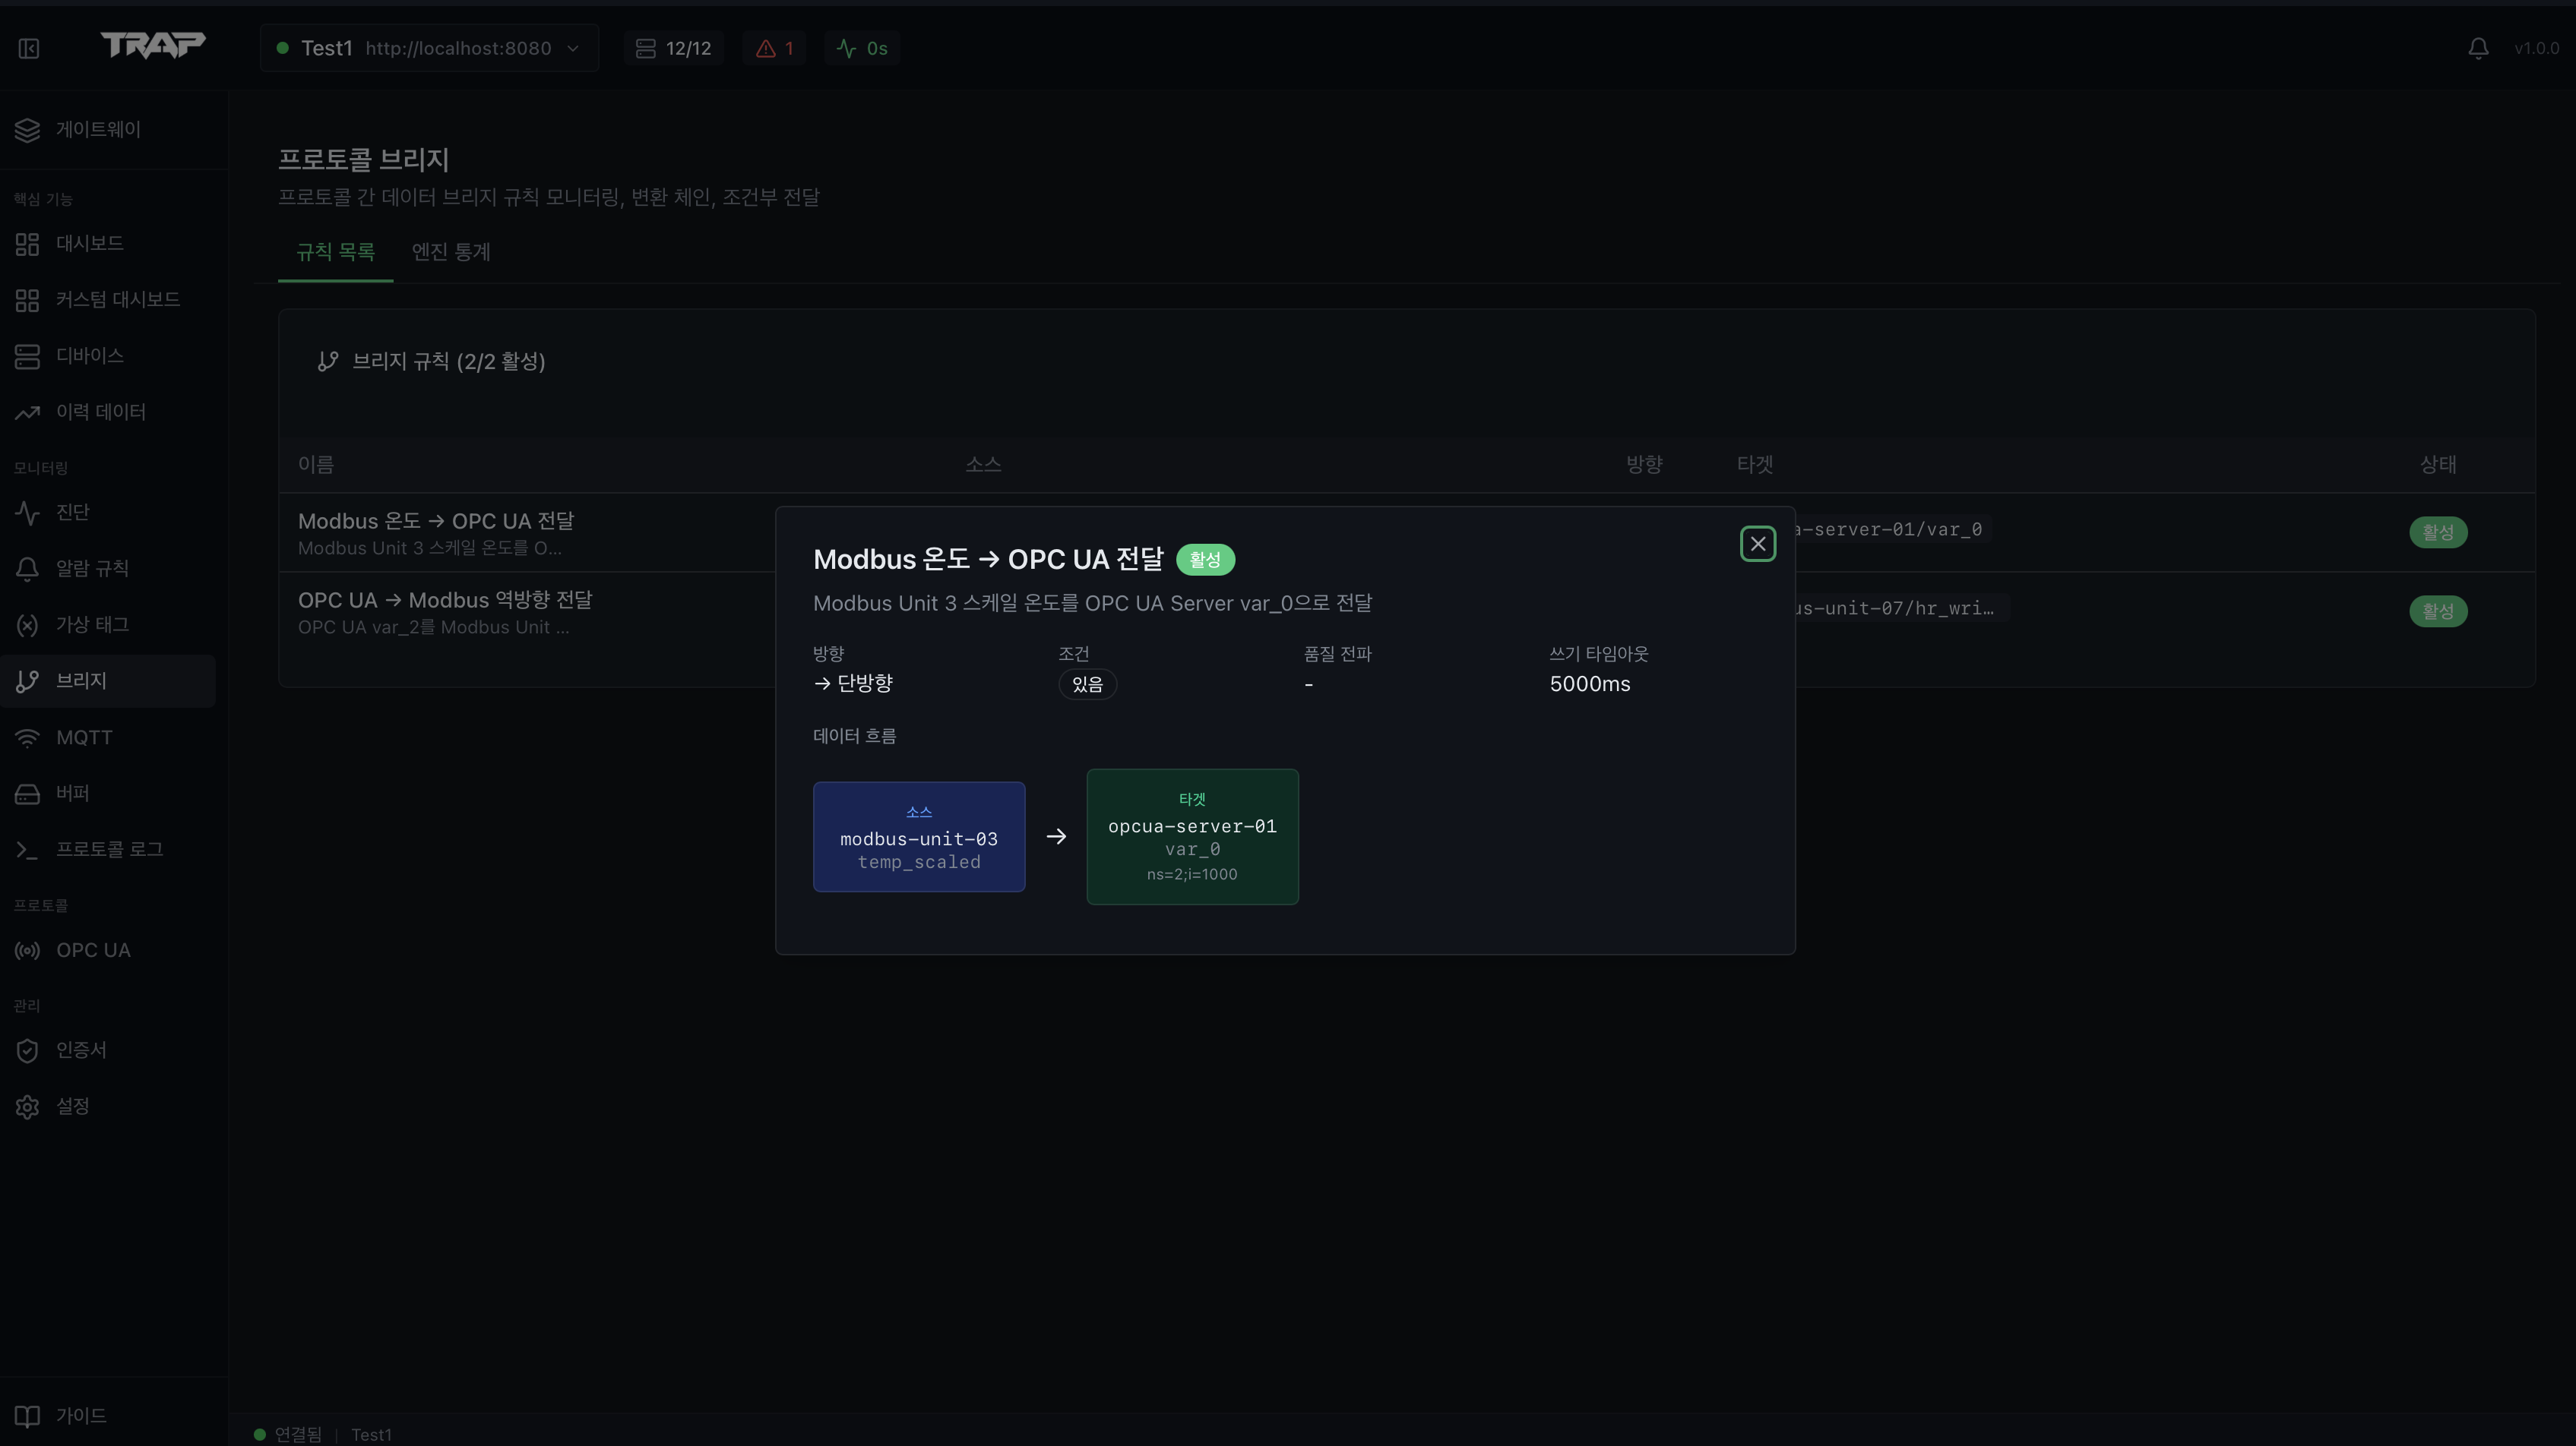Open the 게이트웨이 layers icon
This screenshot has width=2576, height=1446.
[28, 130]
